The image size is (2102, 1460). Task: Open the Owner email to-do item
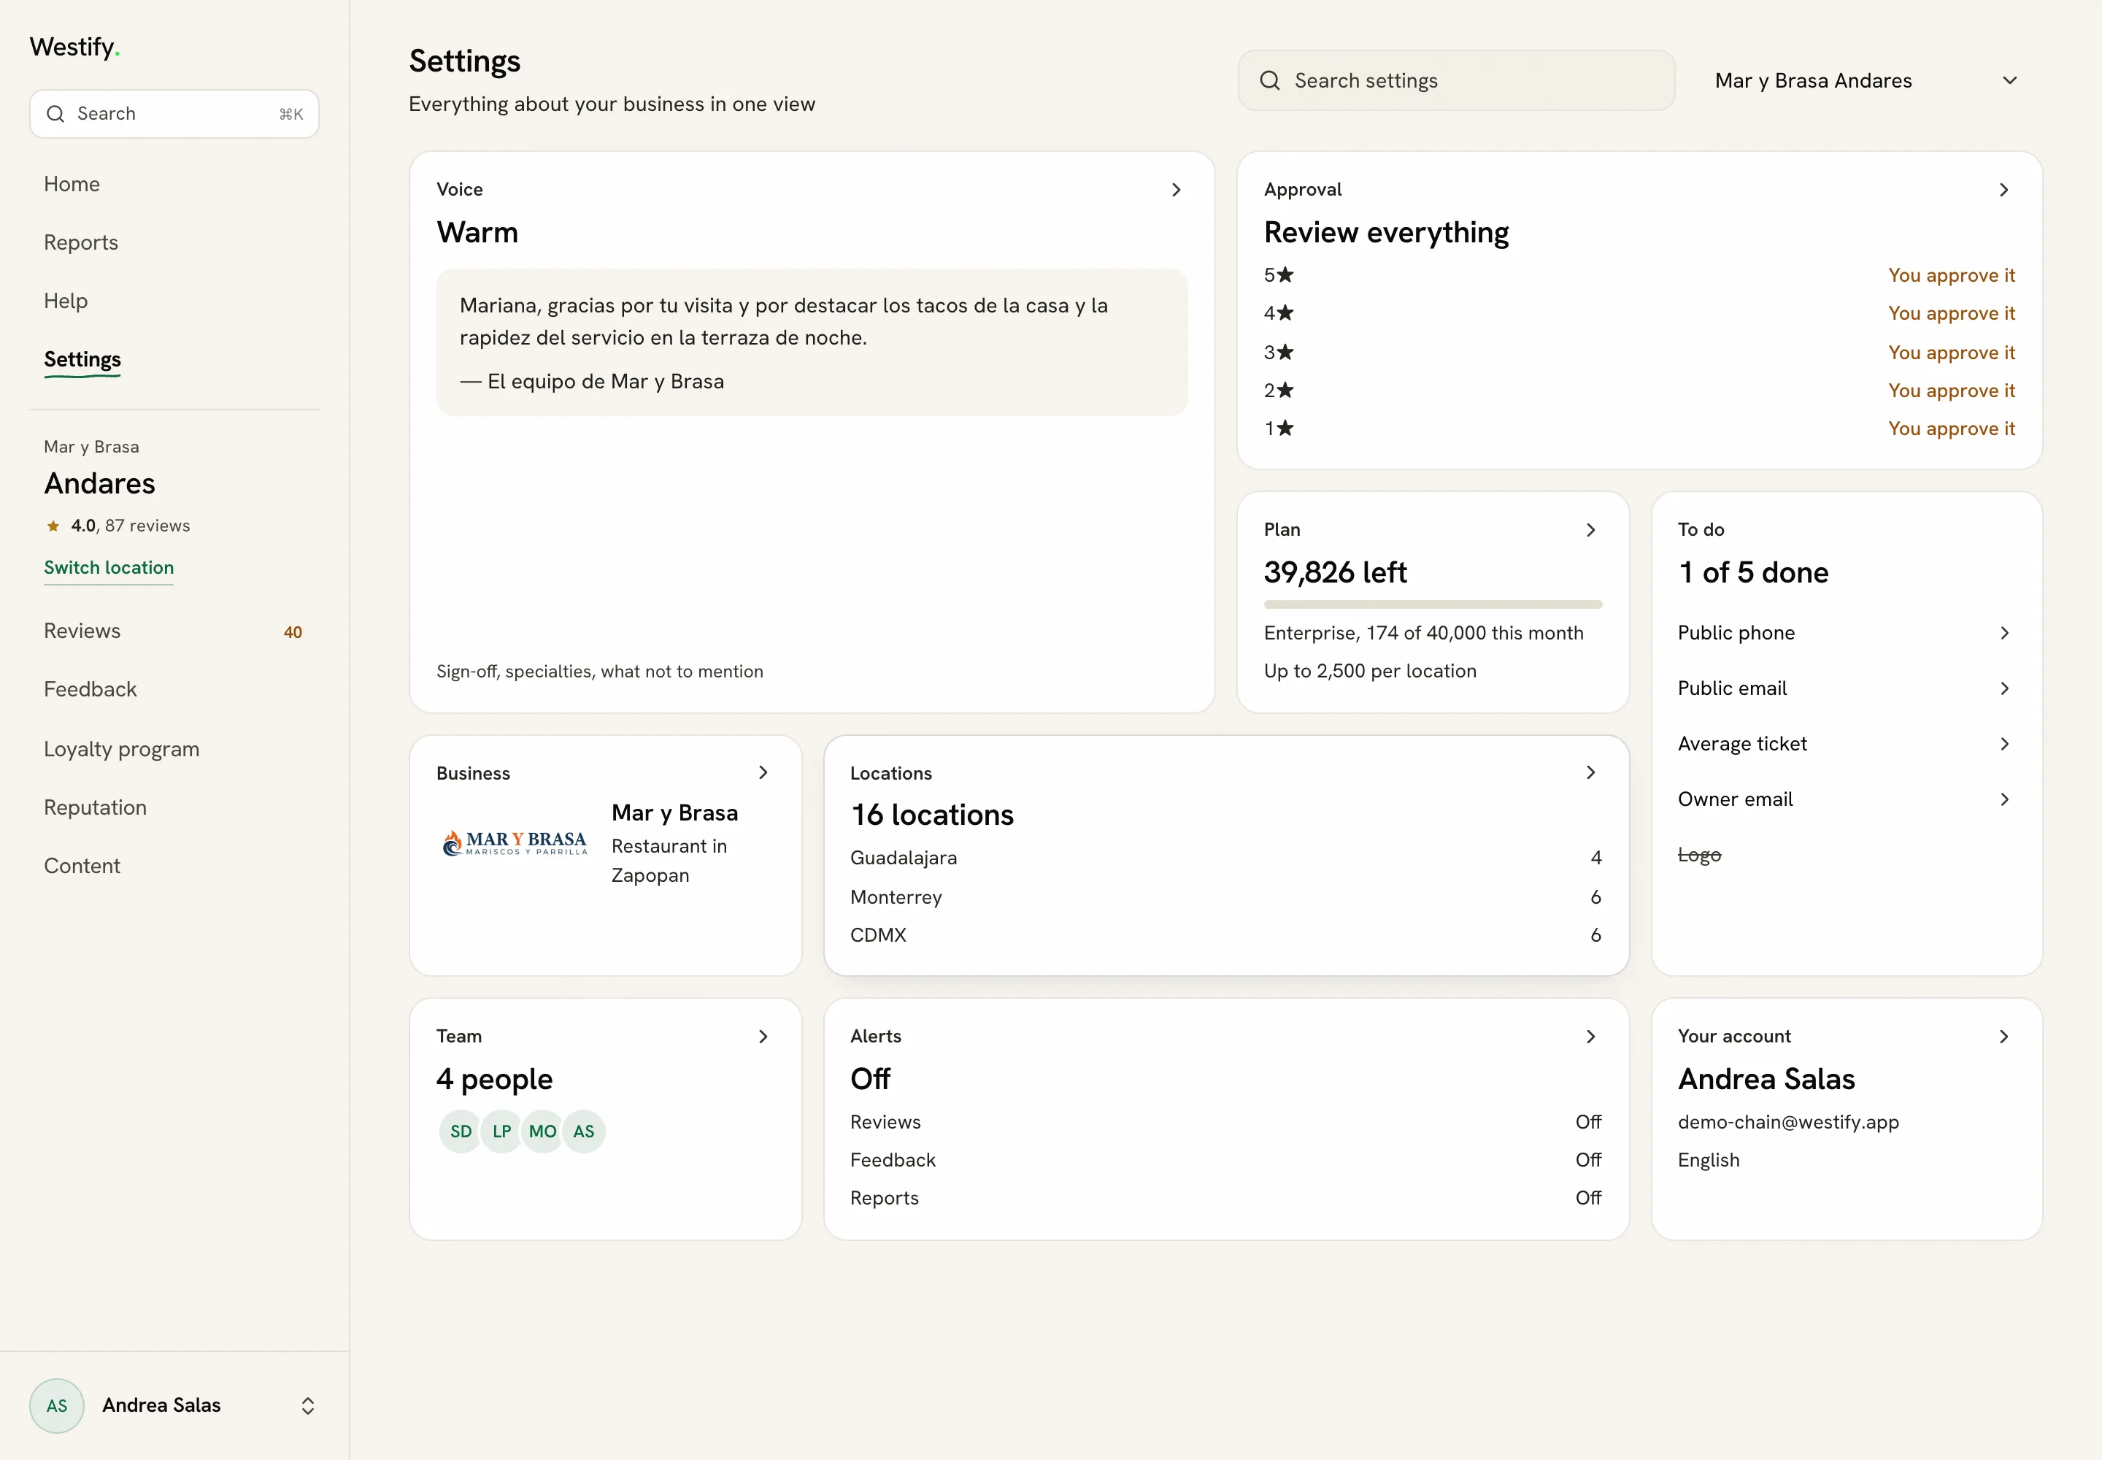[1846, 799]
